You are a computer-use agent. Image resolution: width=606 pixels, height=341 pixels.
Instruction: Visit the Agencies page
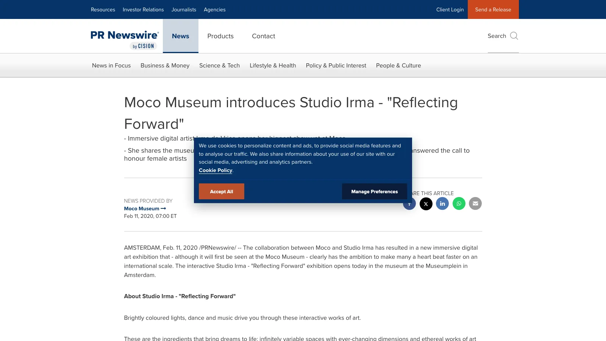(x=215, y=9)
